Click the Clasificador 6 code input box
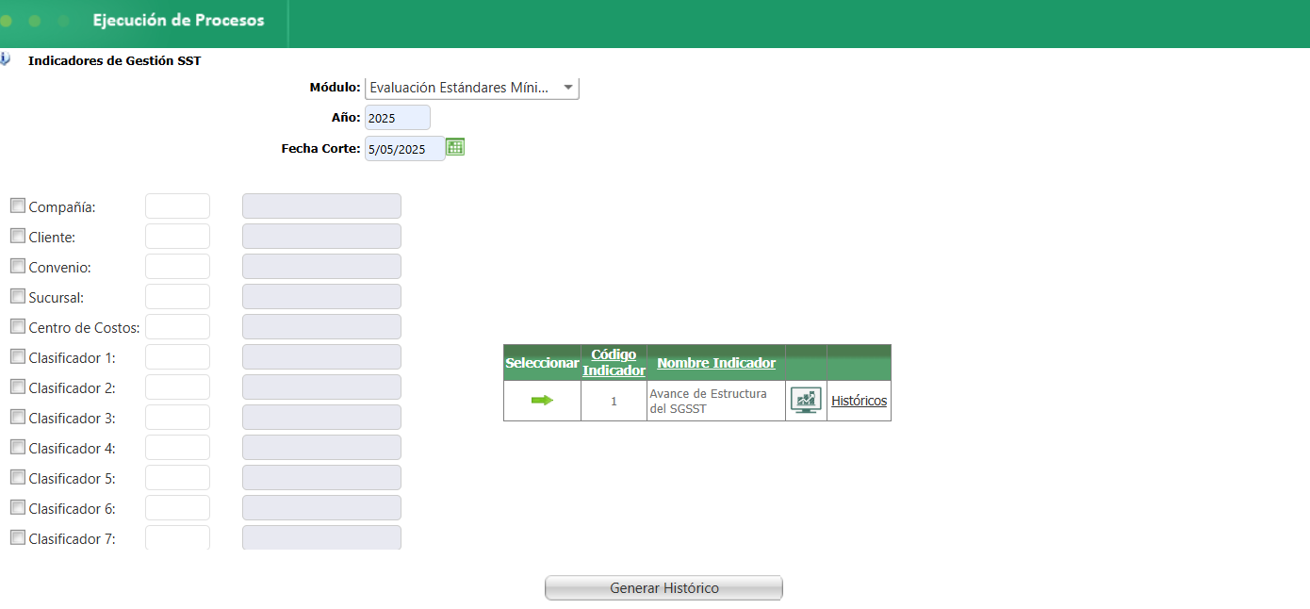Screen dimensions: 1310x609 (177, 508)
